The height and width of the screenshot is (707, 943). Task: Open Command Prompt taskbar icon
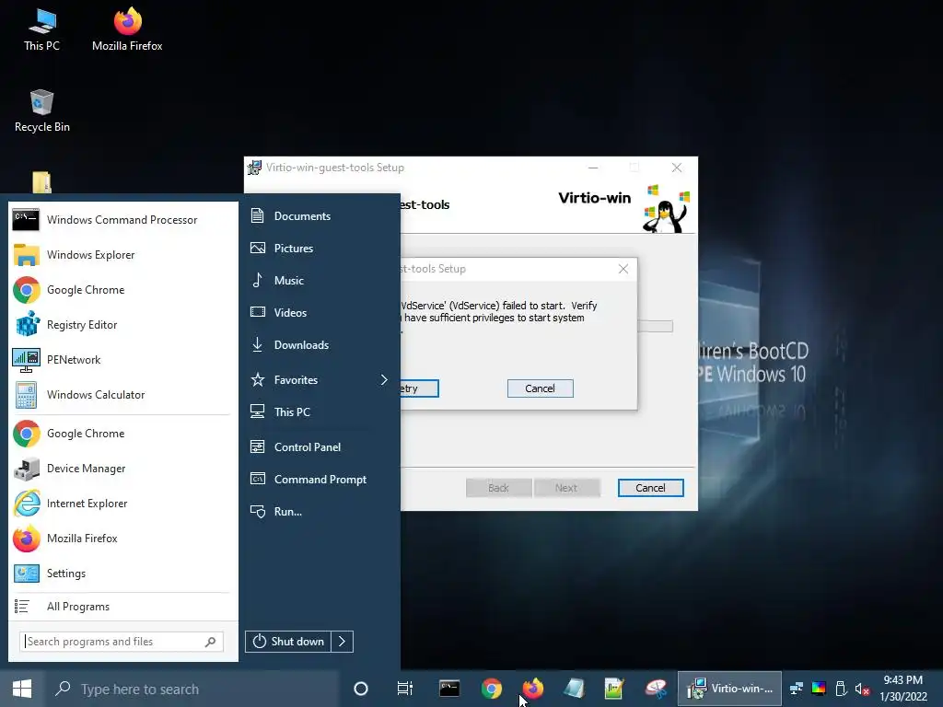[449, 689]
